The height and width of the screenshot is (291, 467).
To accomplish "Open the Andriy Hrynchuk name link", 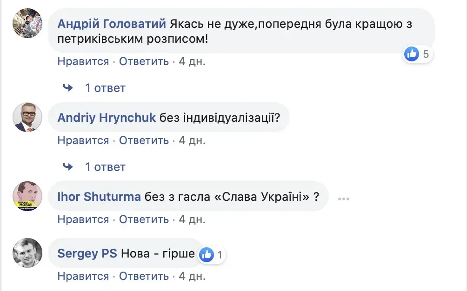I will point(107,118).
